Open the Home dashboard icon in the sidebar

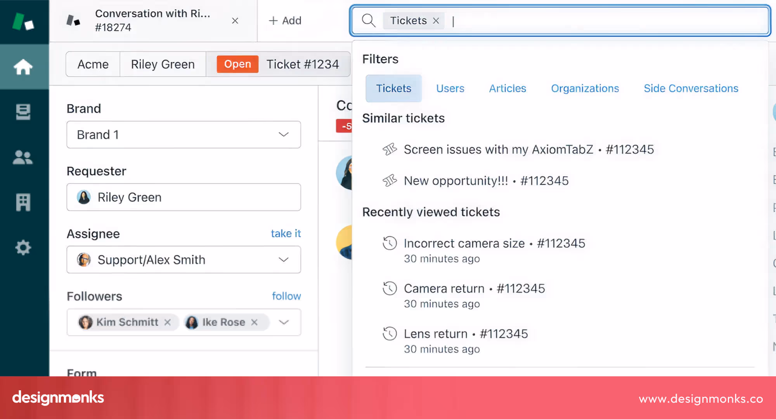24,66
